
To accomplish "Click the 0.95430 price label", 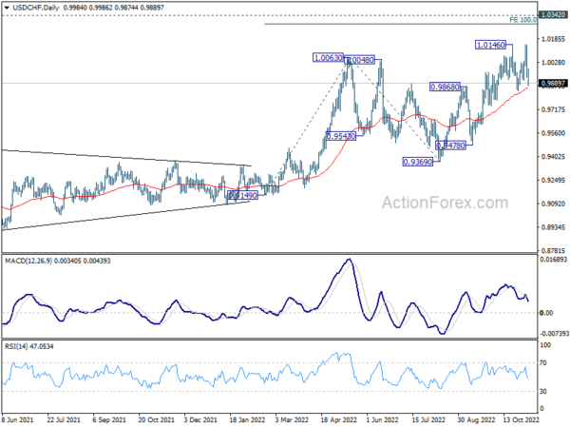I will (x=341, y=136).
